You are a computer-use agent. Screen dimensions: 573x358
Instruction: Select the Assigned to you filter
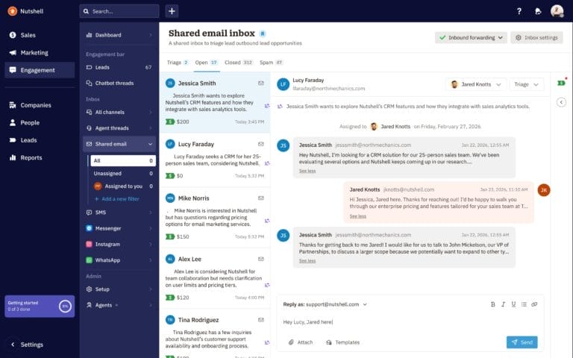coord(123,186)
